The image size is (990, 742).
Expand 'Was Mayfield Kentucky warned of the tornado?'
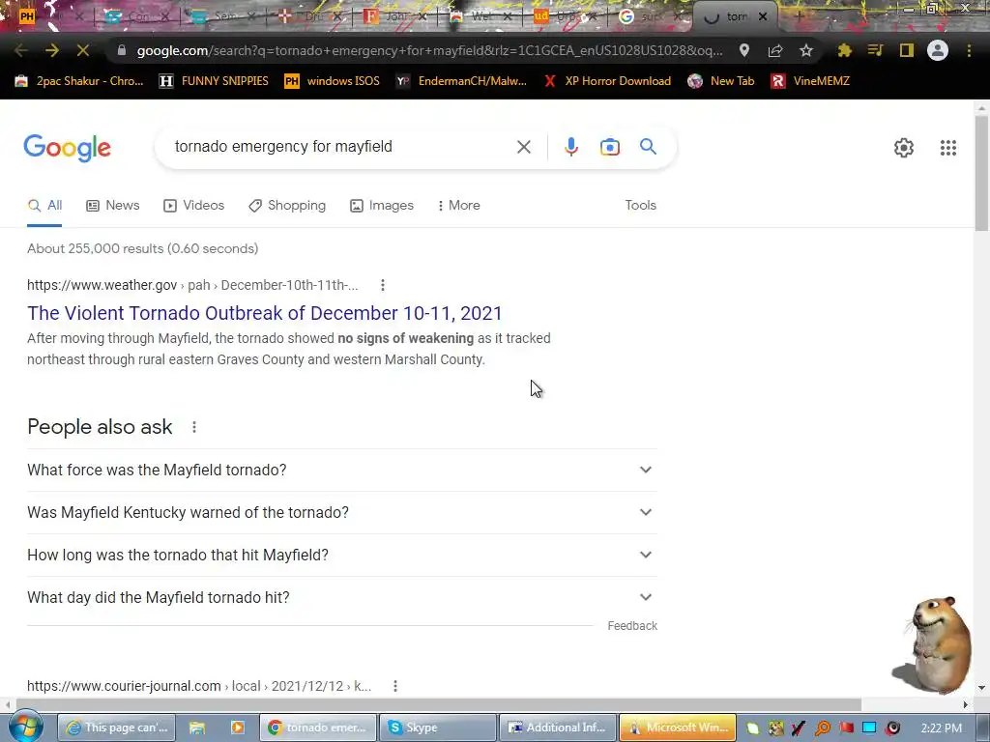click(x=342, y=512)
